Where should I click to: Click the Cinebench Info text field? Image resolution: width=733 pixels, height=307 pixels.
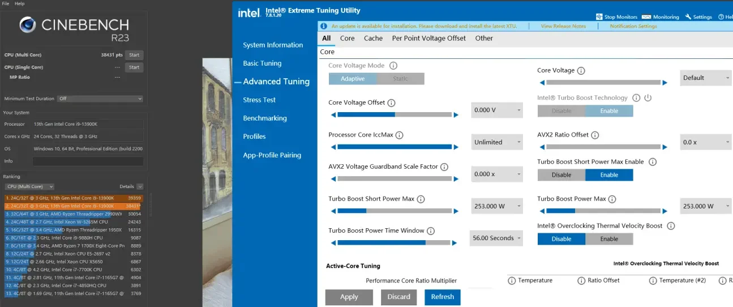tap(88, 161)
